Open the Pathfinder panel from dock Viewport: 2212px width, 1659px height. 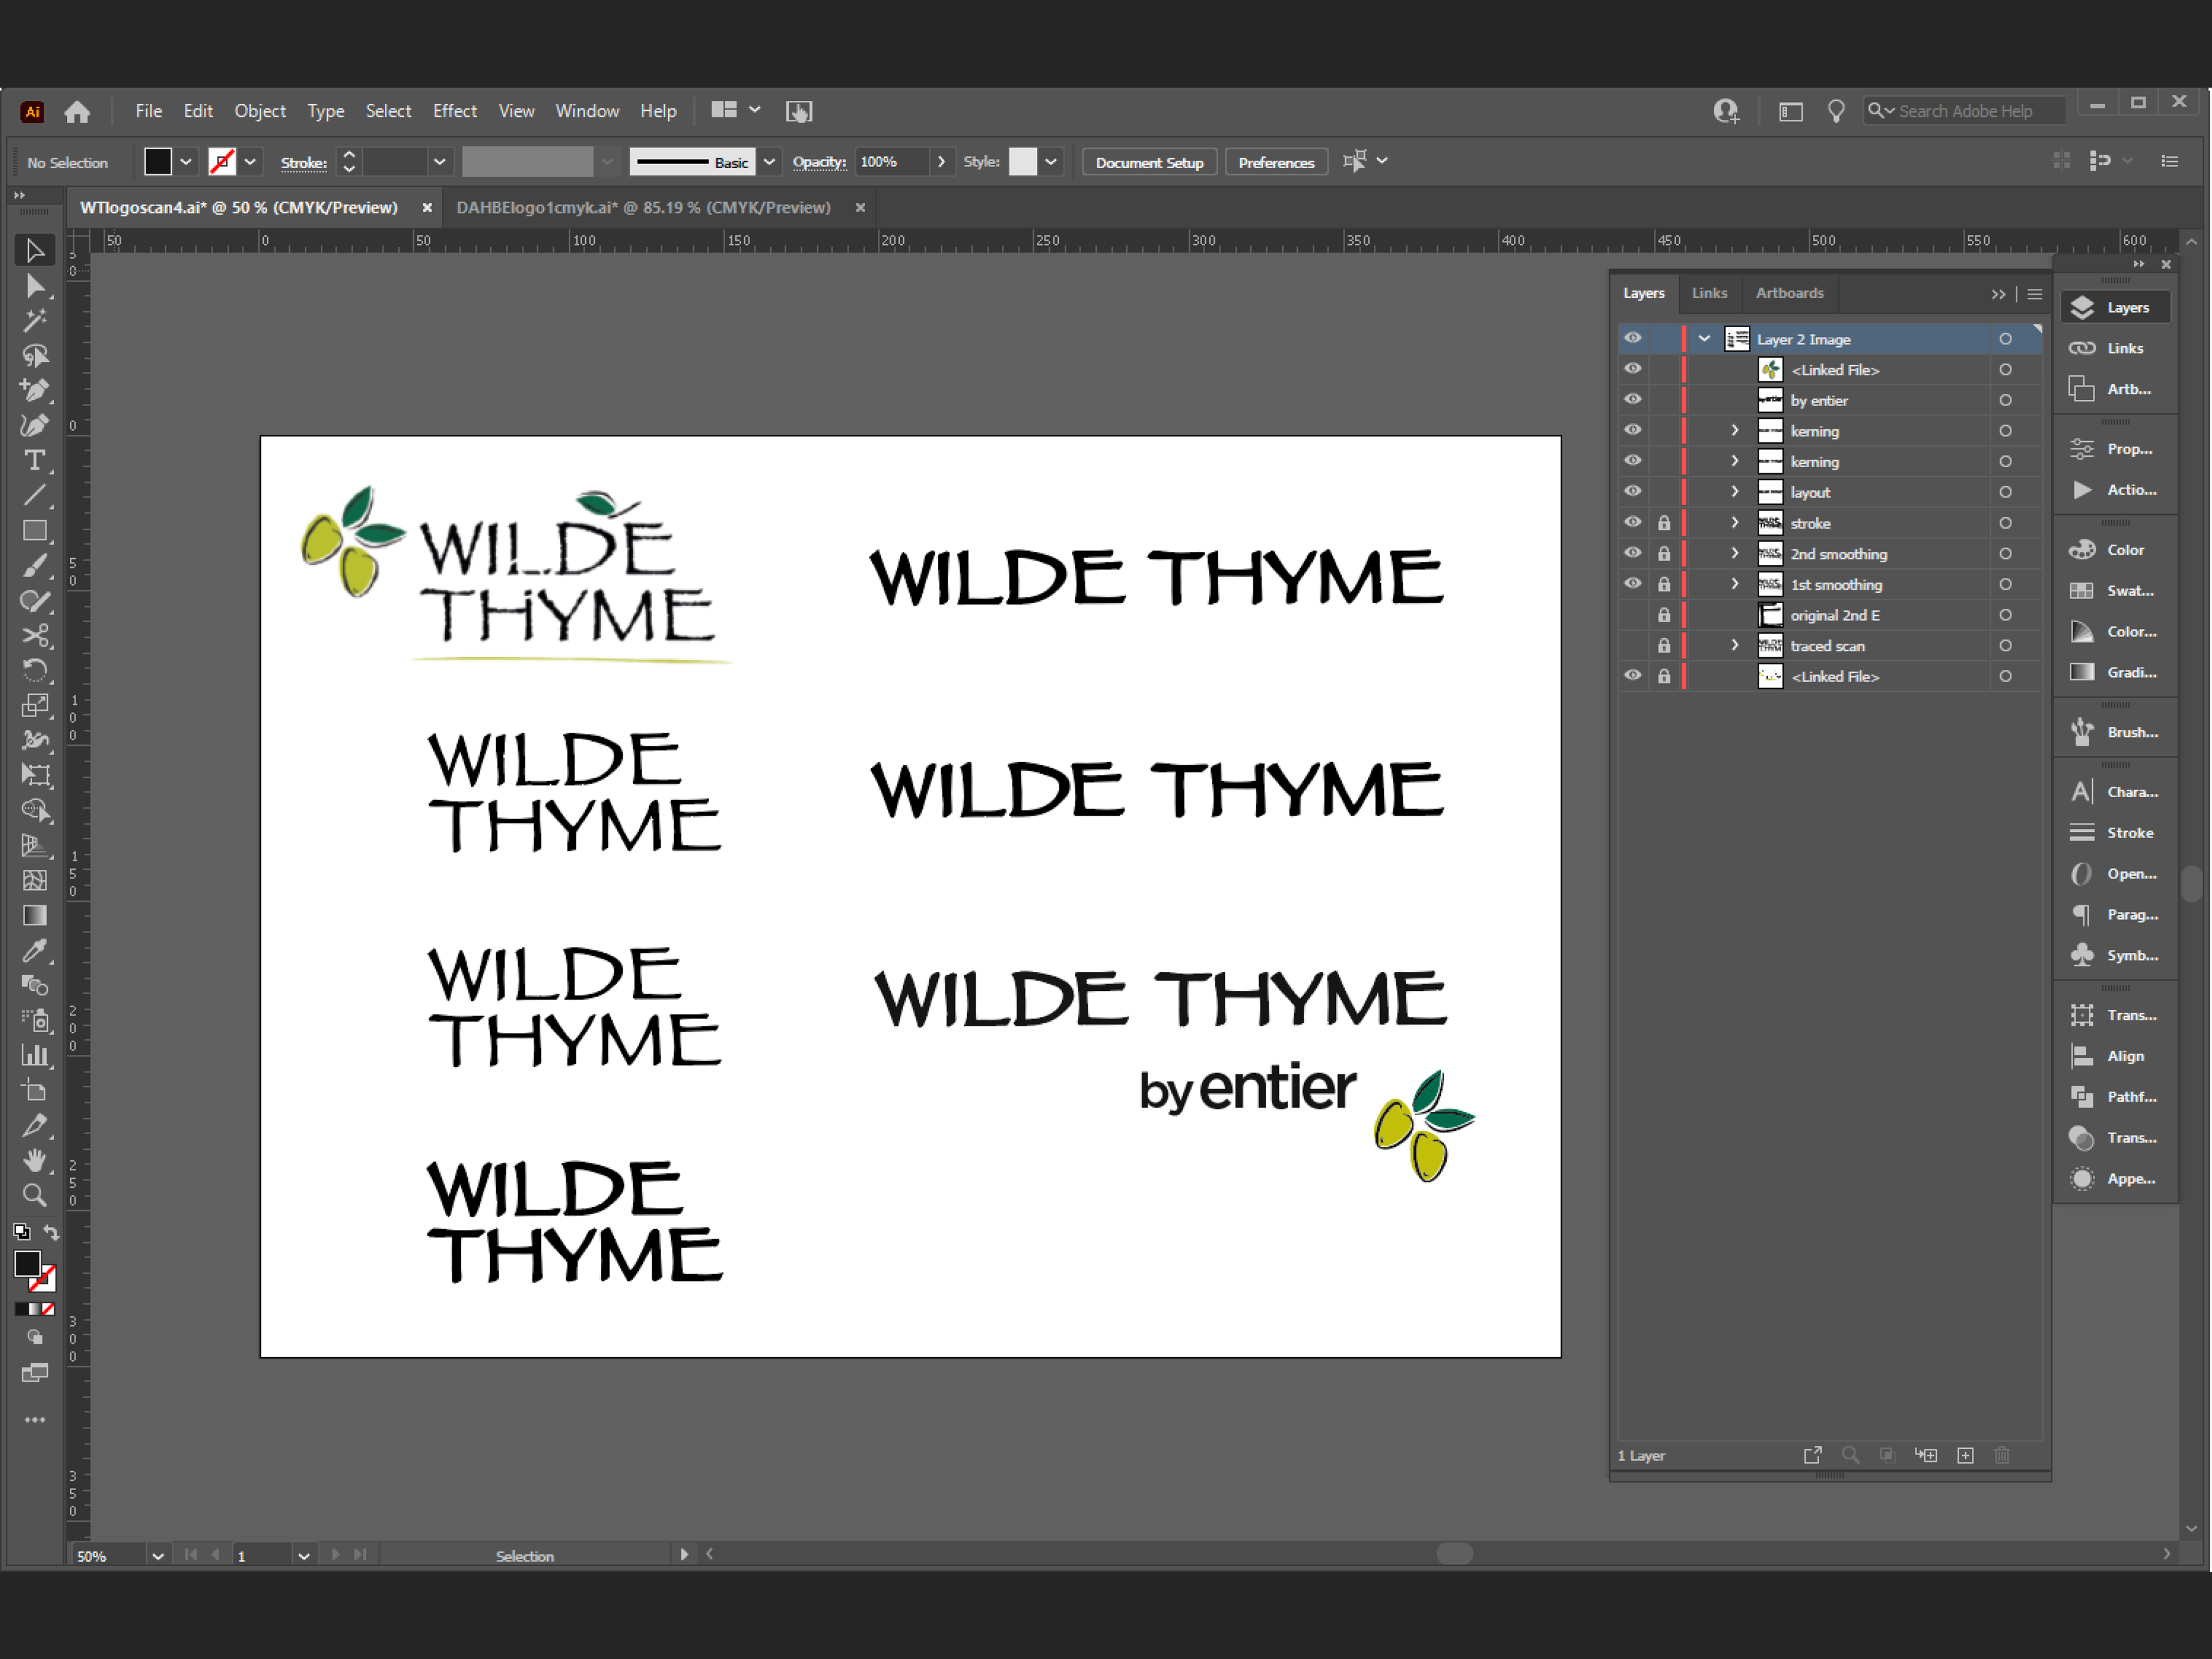(x=2114, y=1097)
